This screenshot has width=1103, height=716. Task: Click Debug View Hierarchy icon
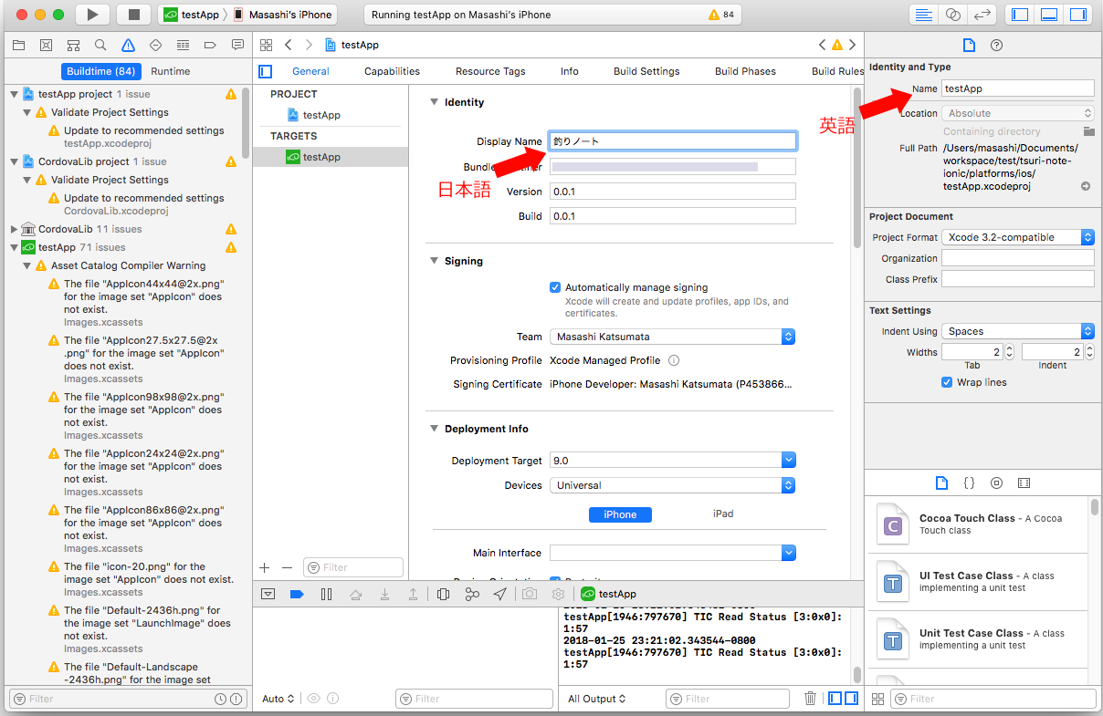click(x=443, y=594)
